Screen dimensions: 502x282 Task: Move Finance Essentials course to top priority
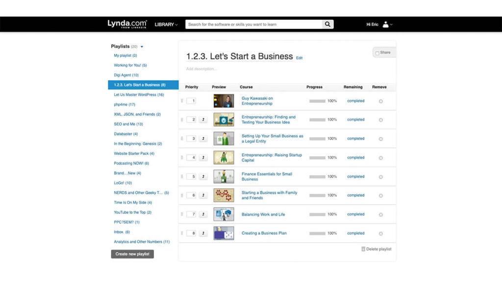[203, 177]
